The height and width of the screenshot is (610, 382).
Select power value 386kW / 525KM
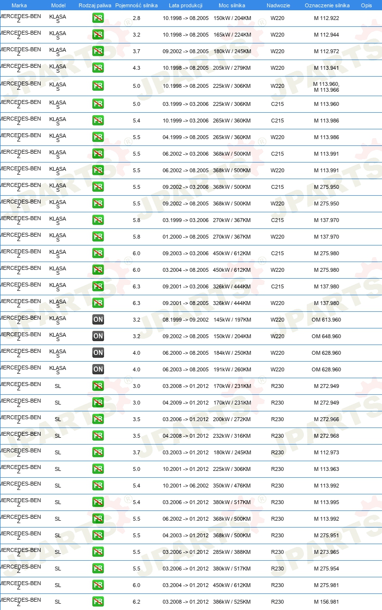coord(232,602)
